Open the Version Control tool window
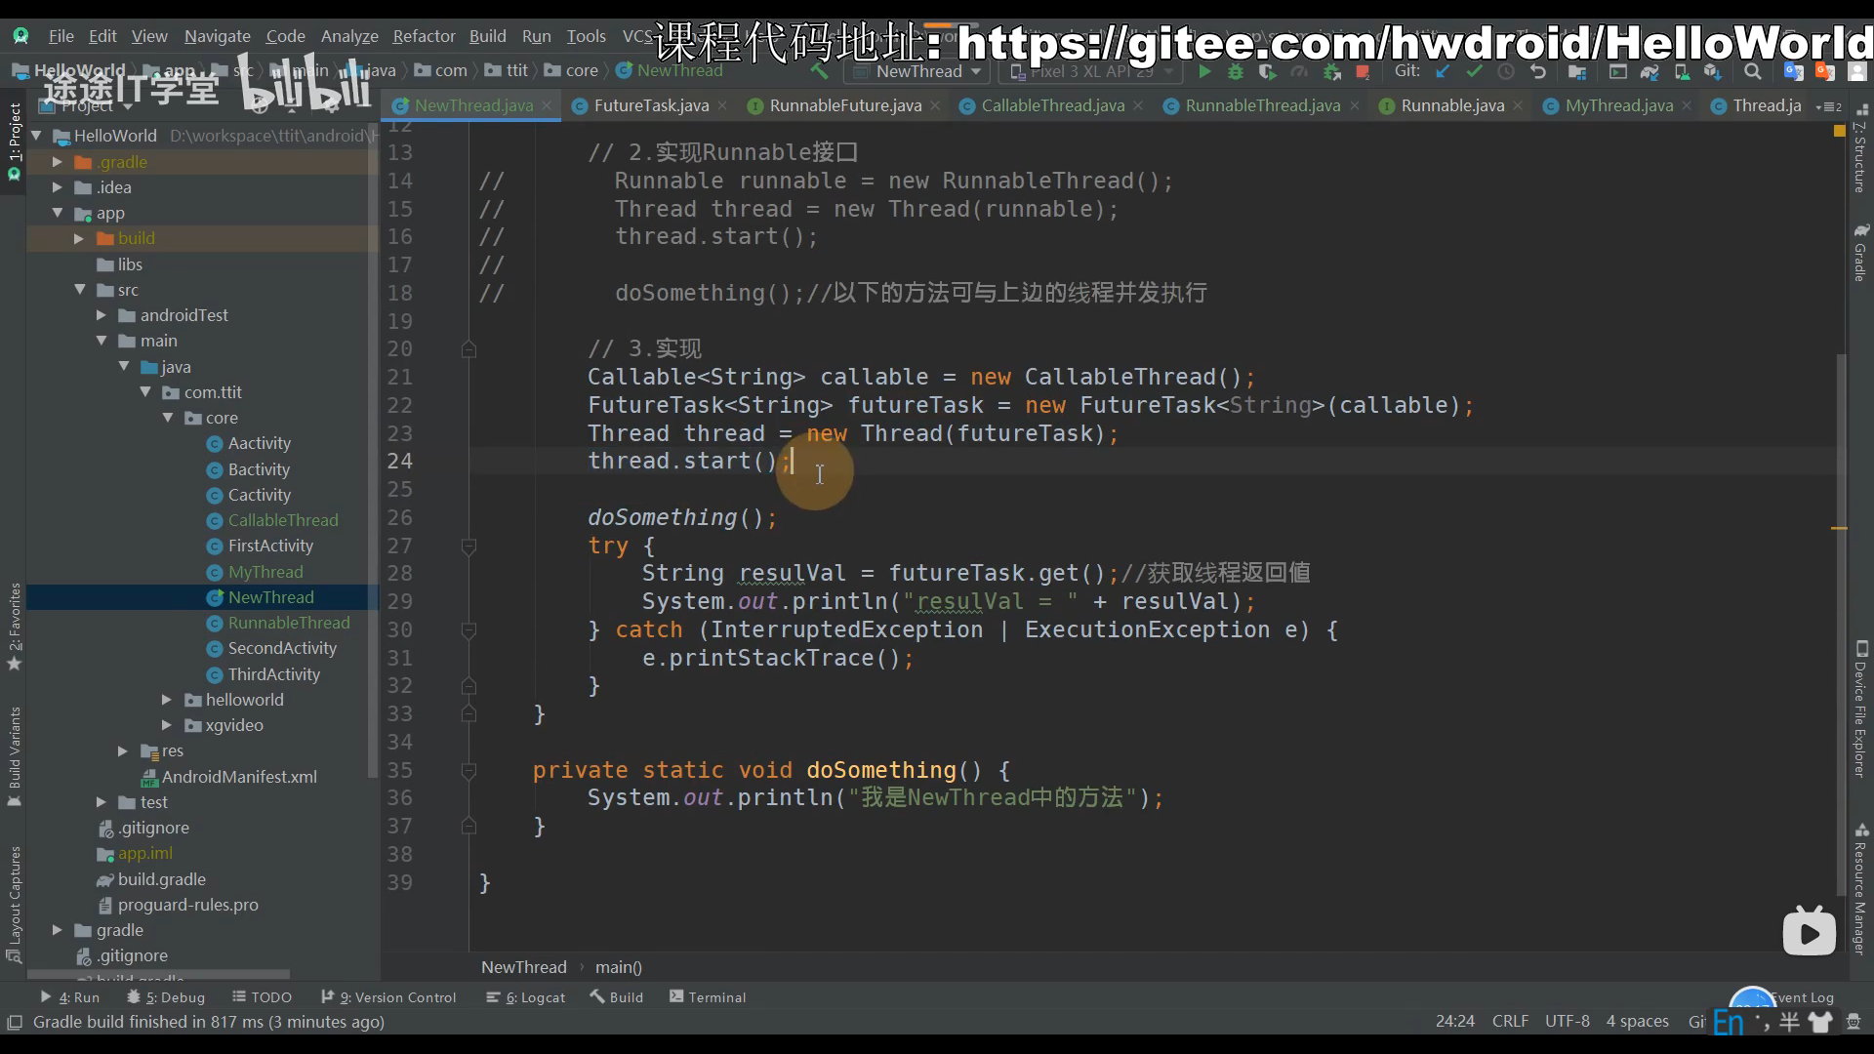The width and height of the screenshot is (1874, 1054). pos(388,997)
